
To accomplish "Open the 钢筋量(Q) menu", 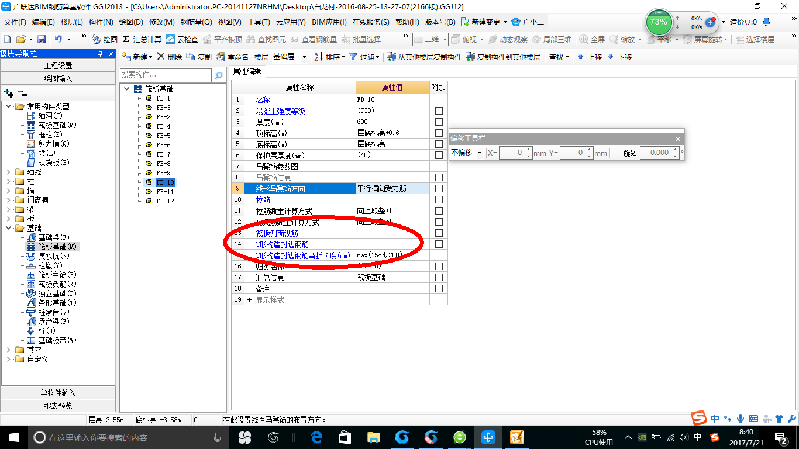I will click(196, 22).
